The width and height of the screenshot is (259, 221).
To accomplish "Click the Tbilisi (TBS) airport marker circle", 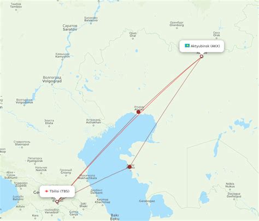I will point(57,201).
